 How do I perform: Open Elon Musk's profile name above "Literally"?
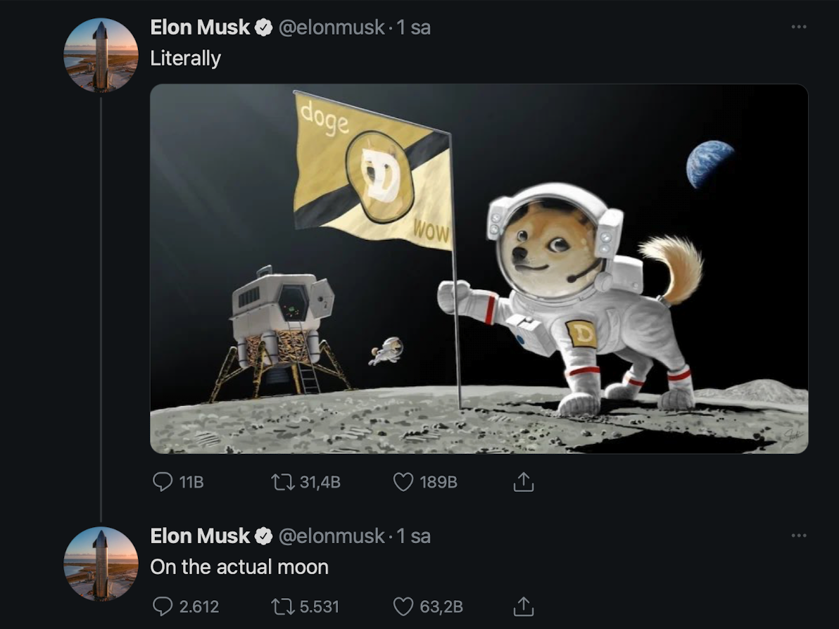200,27
